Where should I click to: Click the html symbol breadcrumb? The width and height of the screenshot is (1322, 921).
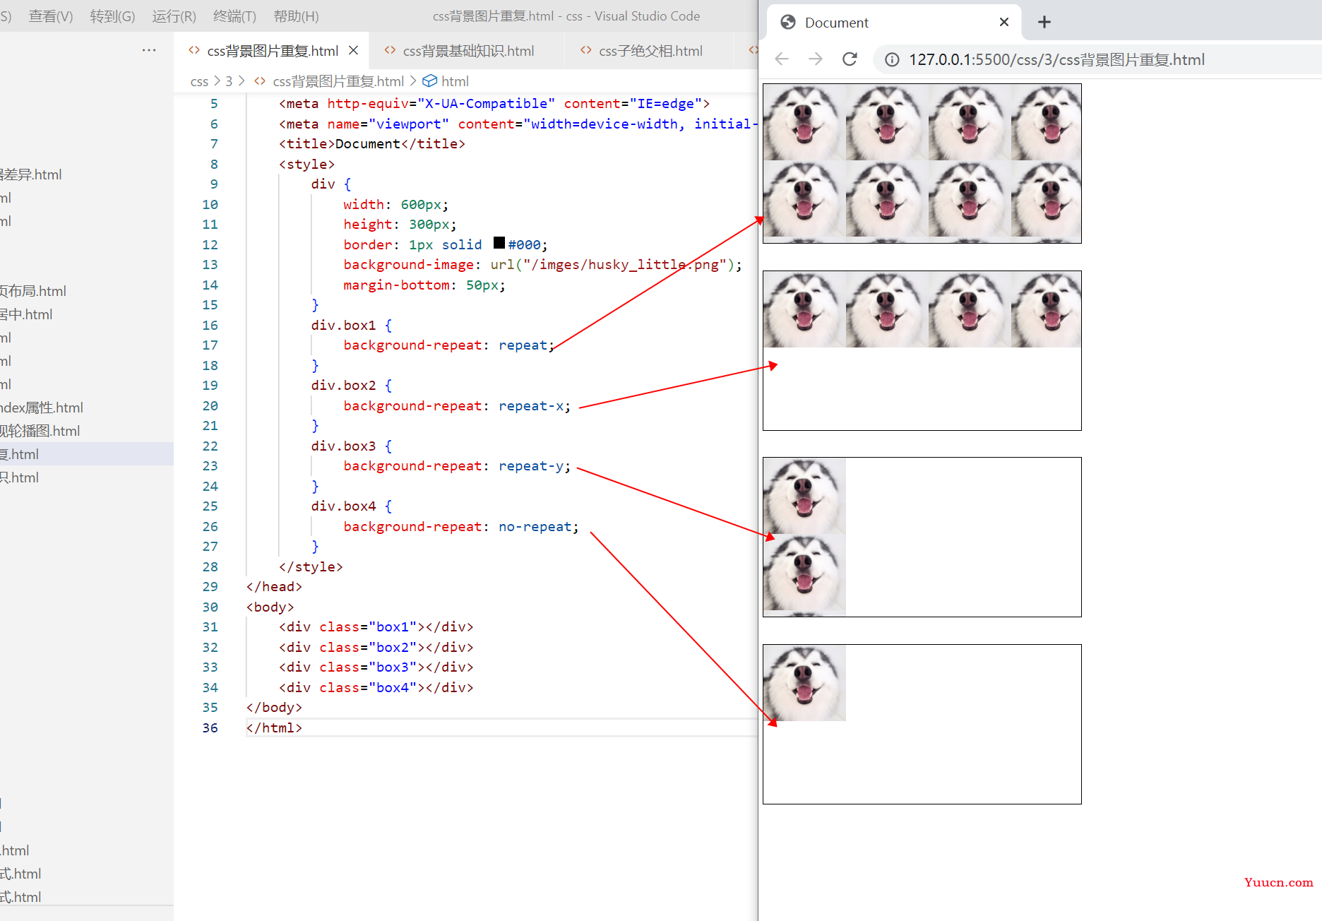(455, 81)
